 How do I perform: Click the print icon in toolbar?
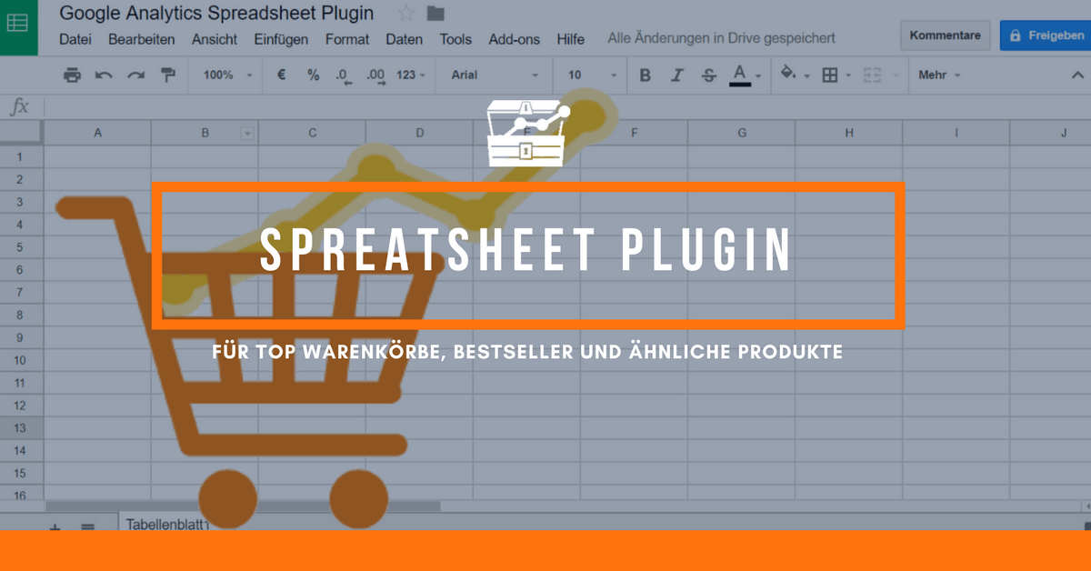[x=72, y=75]
